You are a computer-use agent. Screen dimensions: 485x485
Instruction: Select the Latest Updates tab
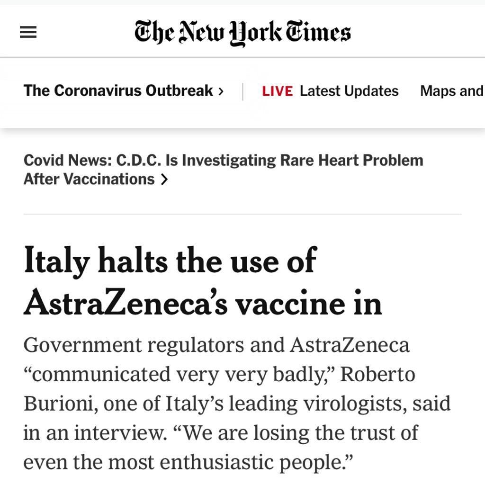point(349,91)
